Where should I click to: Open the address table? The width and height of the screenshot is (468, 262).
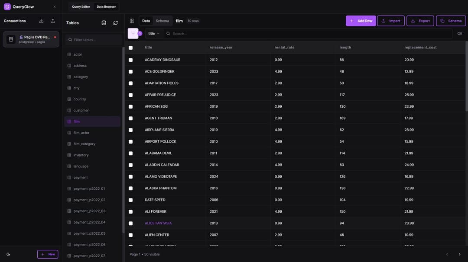(92, 66)
